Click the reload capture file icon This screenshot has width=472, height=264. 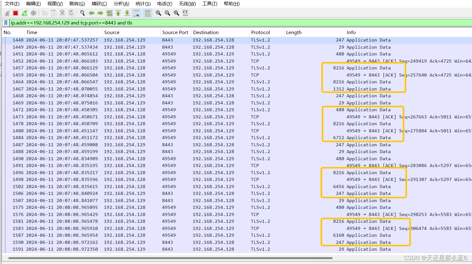click(71, 13)
